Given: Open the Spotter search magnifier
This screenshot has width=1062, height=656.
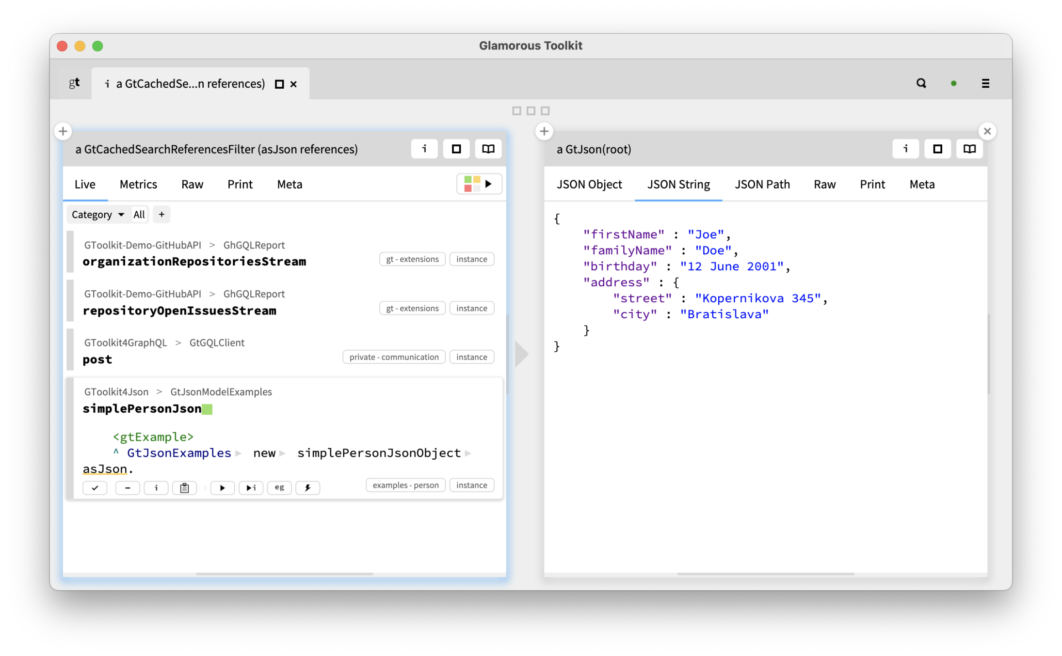Looking at the screenshot, I should tap(921, 83).
